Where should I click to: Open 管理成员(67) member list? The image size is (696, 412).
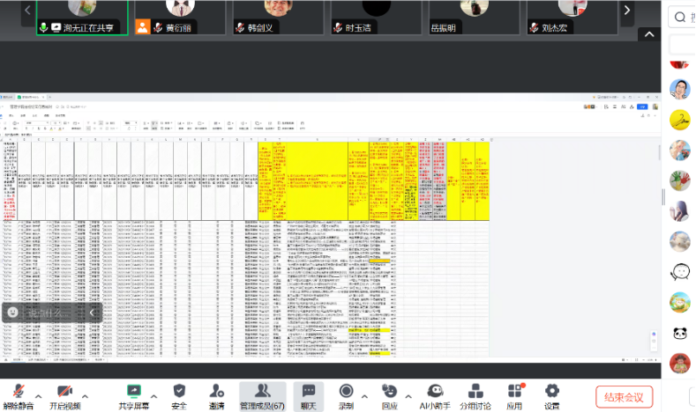click(262, 394)
